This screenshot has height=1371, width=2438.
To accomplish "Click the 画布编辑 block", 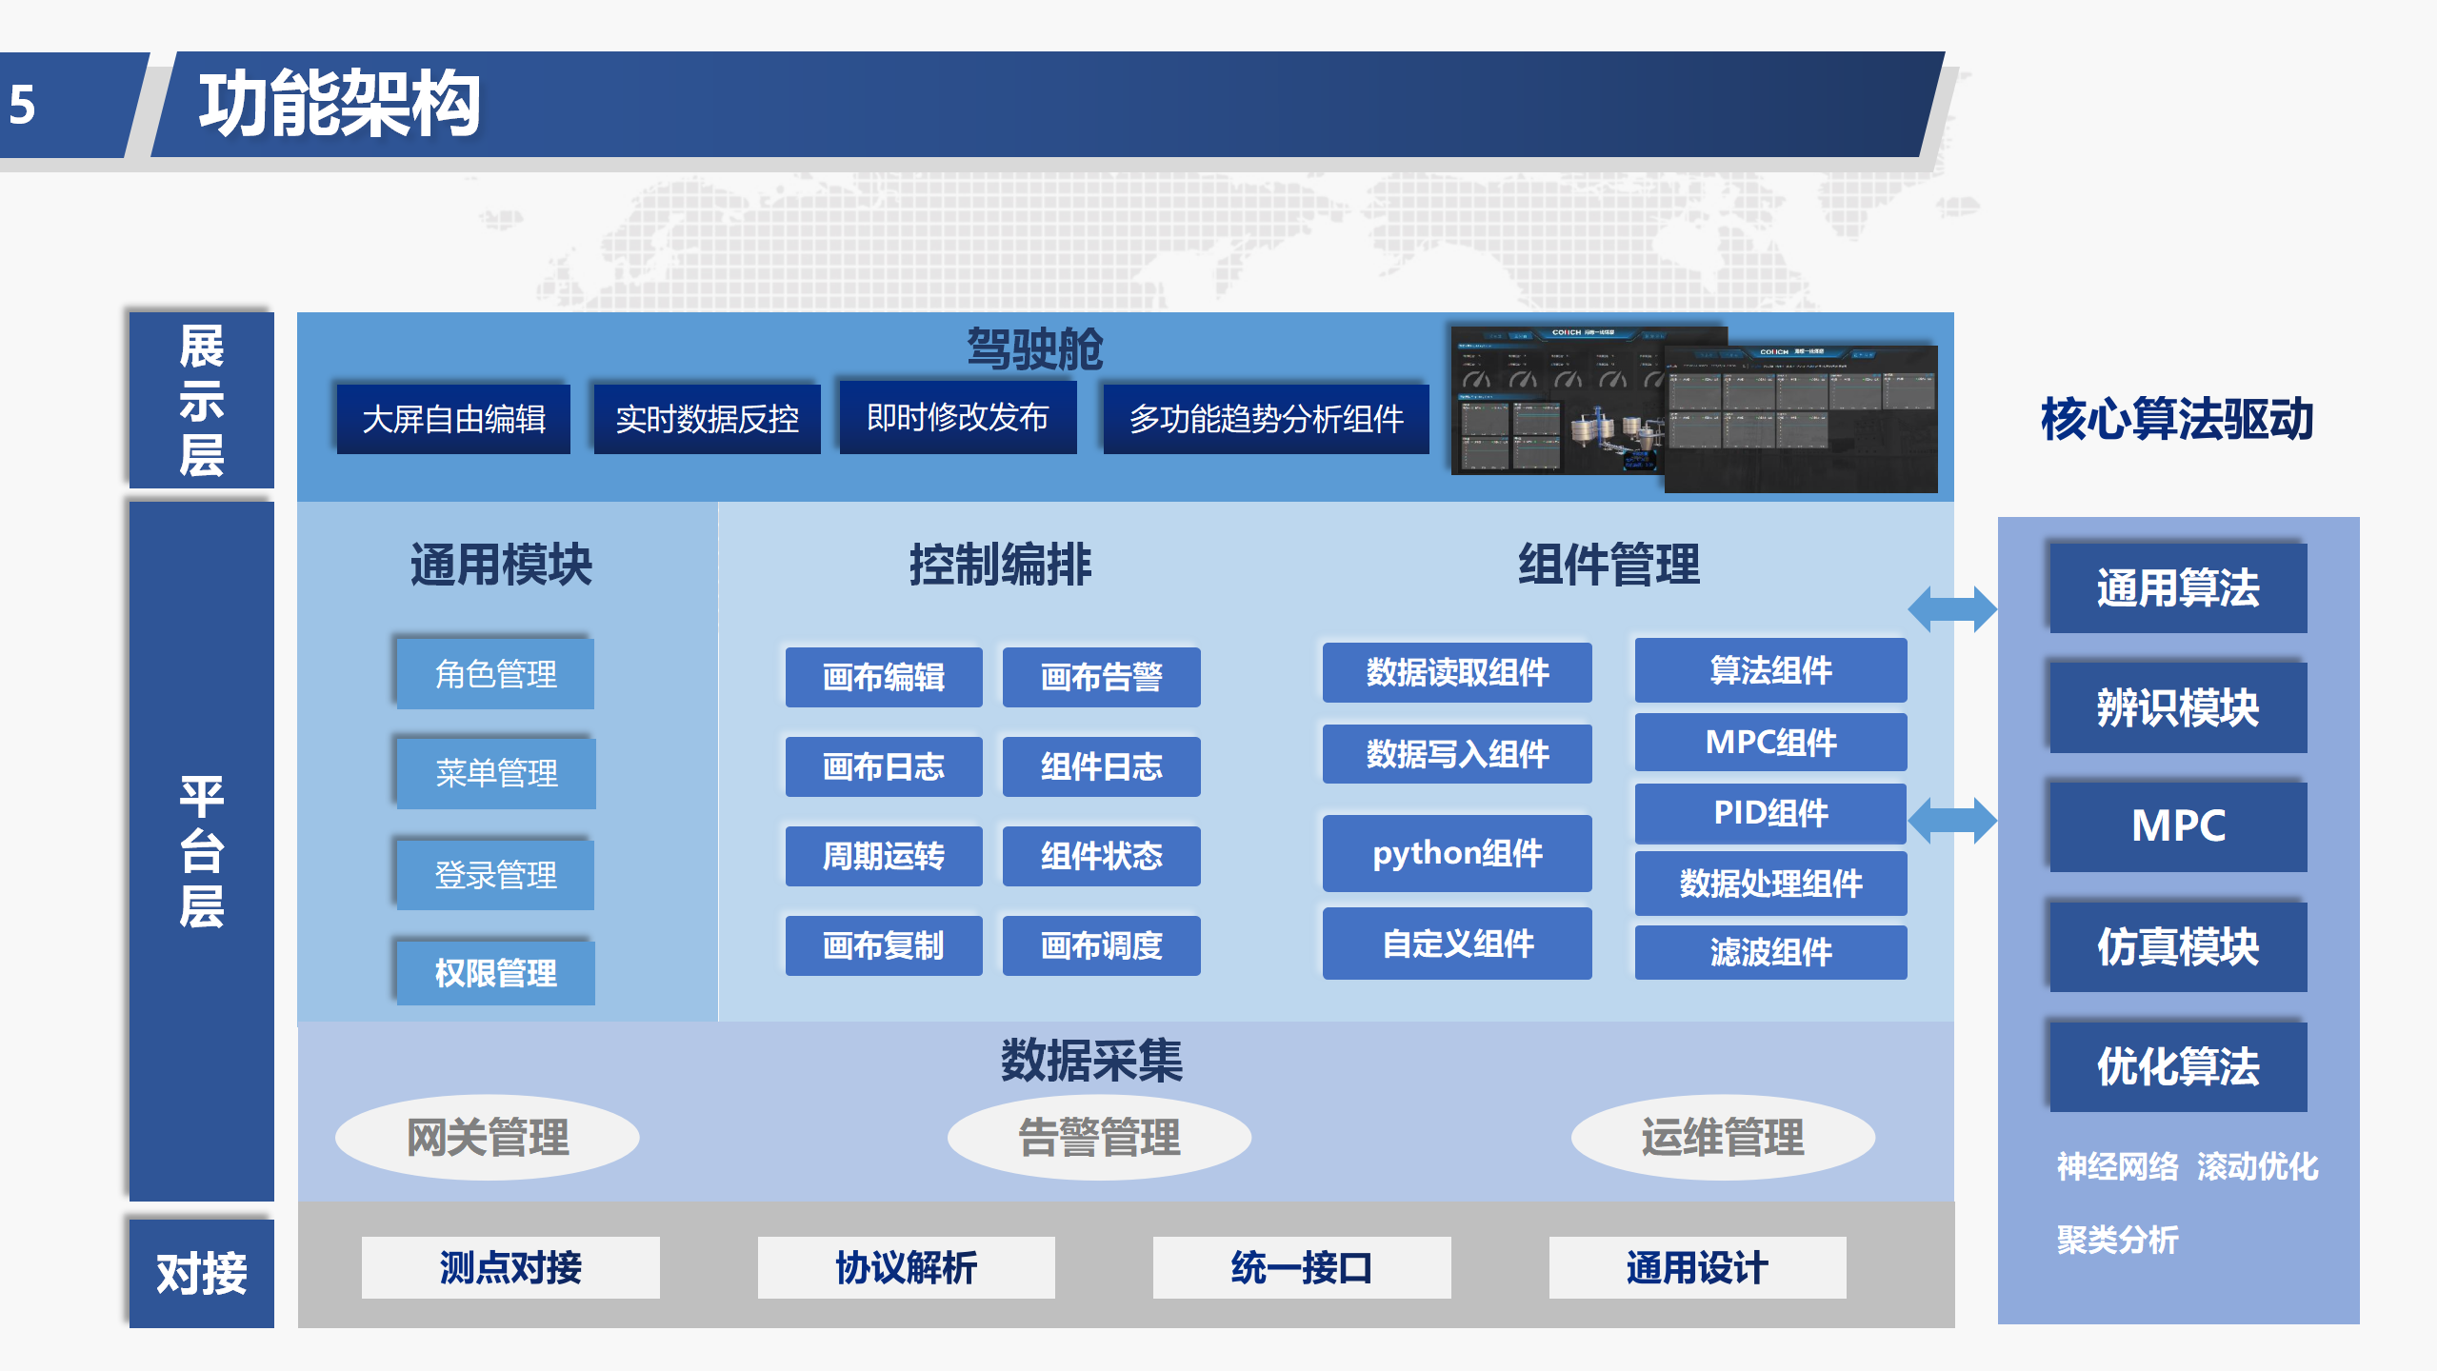I will pos(883,677).
